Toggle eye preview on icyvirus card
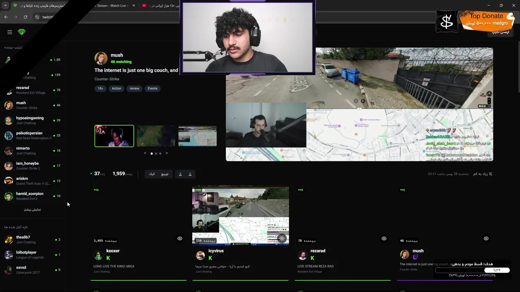Screen dimensions: 520x292 (x=282, y=238)
